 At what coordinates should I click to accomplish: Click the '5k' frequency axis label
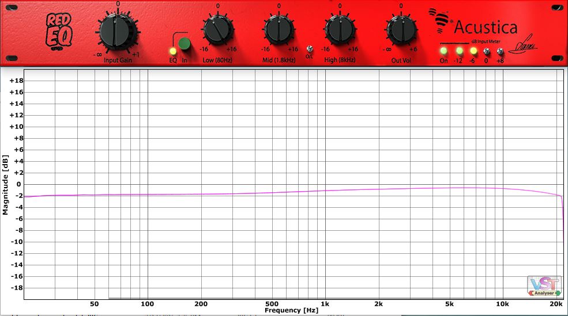[x=449, y=304]
